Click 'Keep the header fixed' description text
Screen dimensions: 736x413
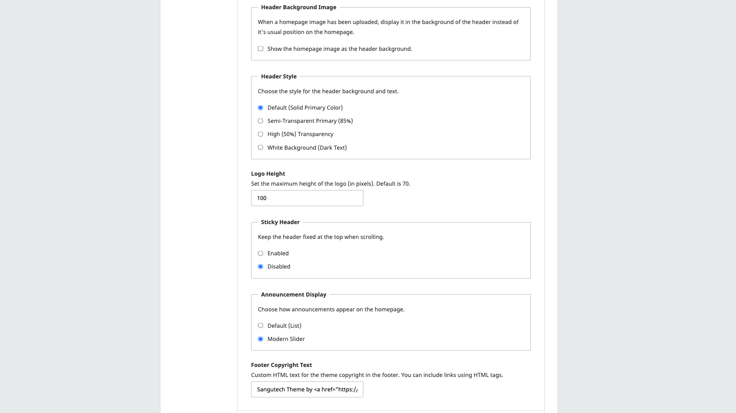pyautogui.click(x=320, y=237)
